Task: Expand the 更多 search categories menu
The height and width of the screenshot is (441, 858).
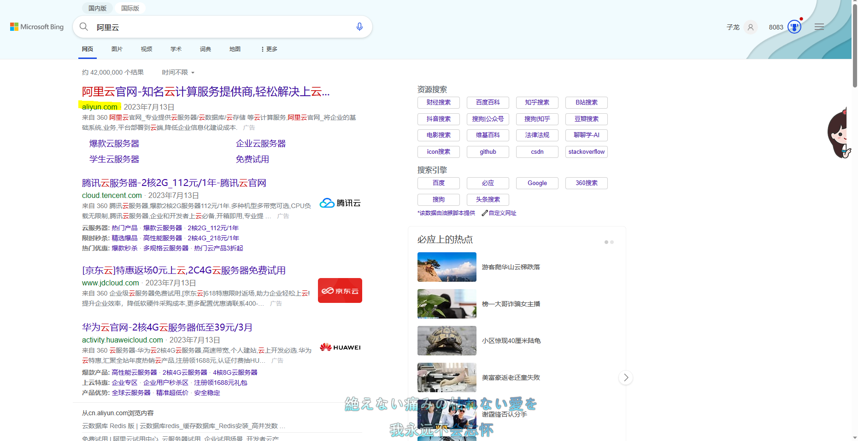Action: point(269,49)
